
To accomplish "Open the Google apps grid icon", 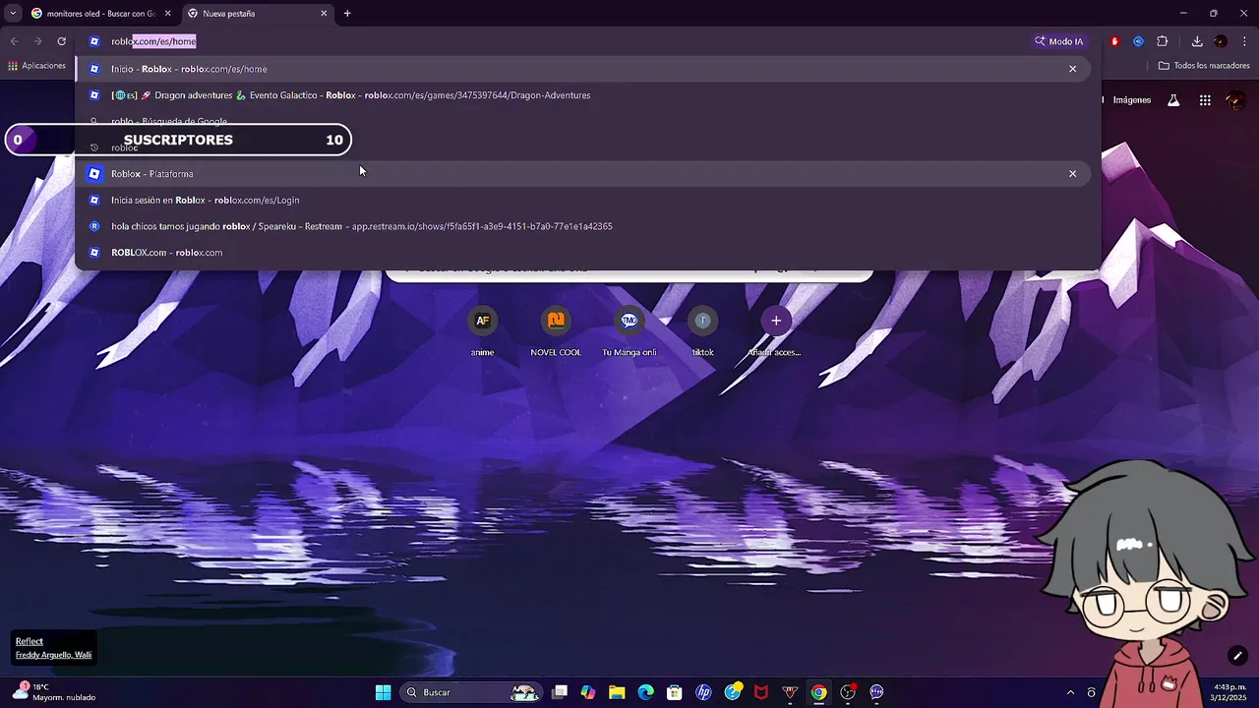I will click(x=1205, y=100).
